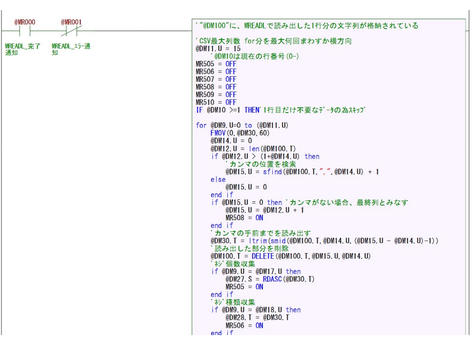This screenshot has height=339, width=472.
Task: Click the @MR001 device address label
Action: pyautogui.click(x=71, y=22)
